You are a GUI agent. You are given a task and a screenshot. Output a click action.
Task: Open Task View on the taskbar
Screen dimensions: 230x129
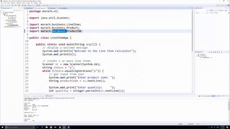(38, 127)
